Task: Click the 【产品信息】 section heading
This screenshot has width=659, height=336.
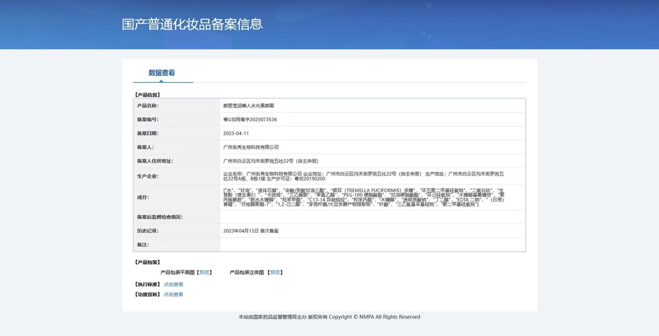Action: coord(147,95)
